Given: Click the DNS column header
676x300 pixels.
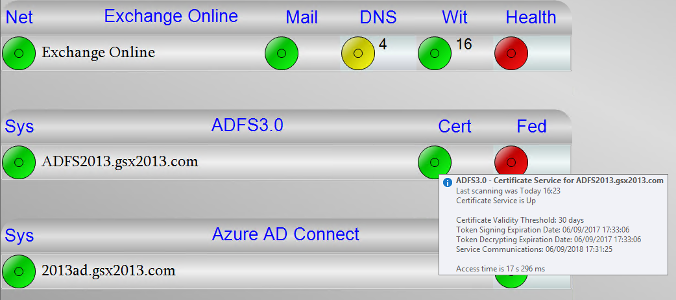Looking at the screenshot, I should coord(378,18).
